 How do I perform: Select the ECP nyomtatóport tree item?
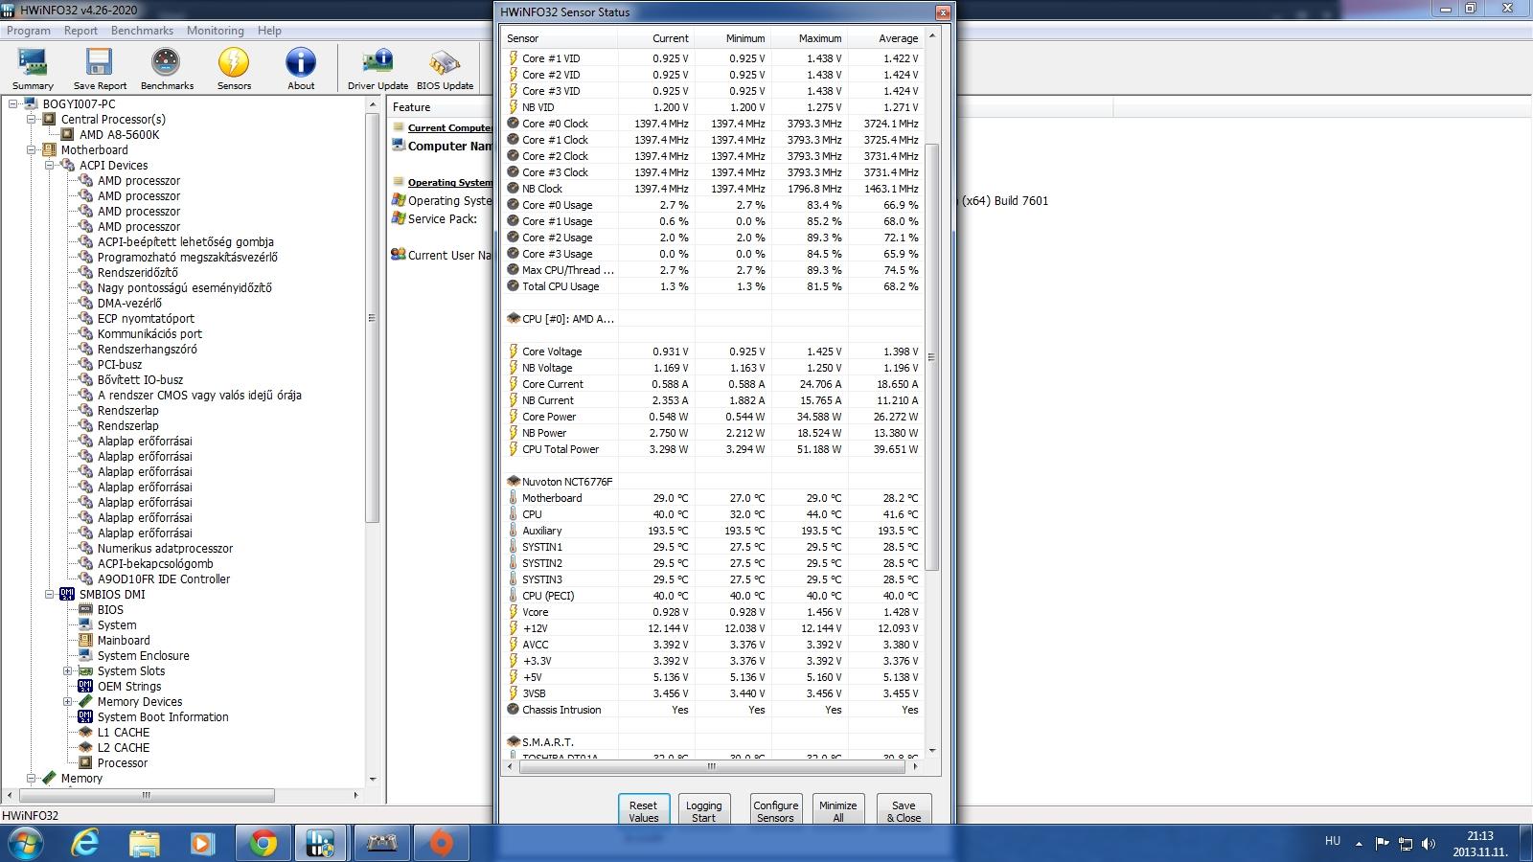pos(146,319)
